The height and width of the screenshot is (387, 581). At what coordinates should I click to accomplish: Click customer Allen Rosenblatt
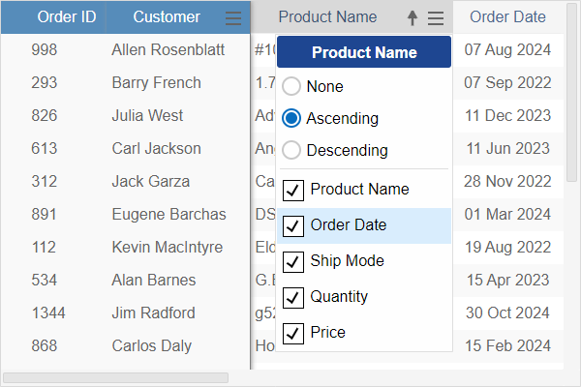(168, 49)
